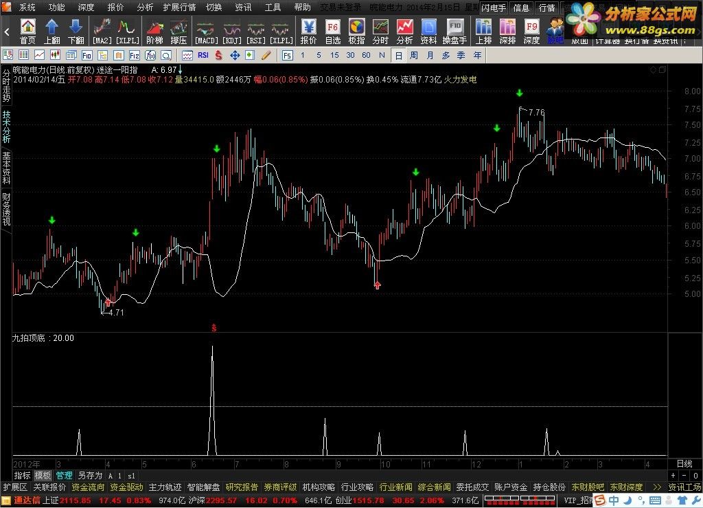Click the F5 switch icon

pyautogui.click(x=288, y=55)
